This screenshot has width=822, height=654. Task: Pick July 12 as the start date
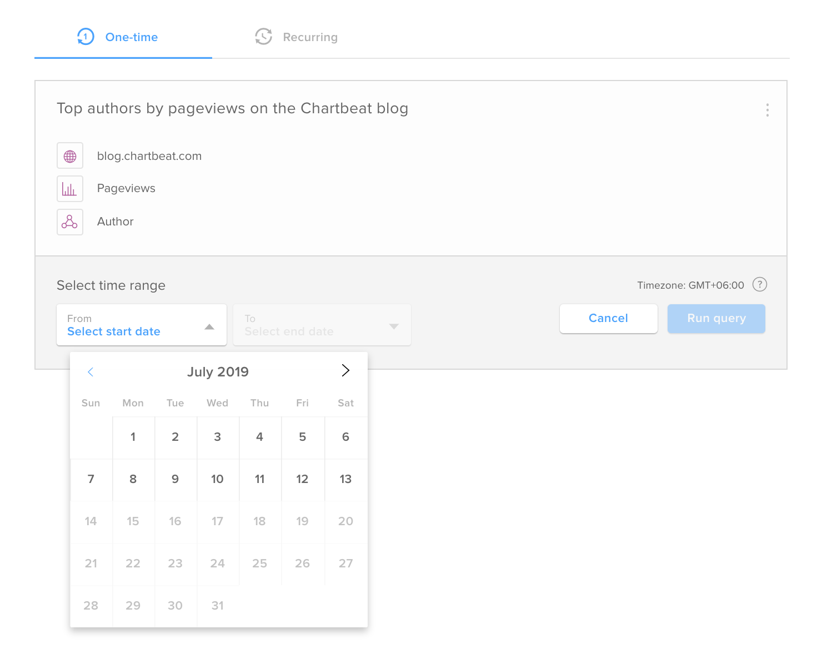(303, 480)
